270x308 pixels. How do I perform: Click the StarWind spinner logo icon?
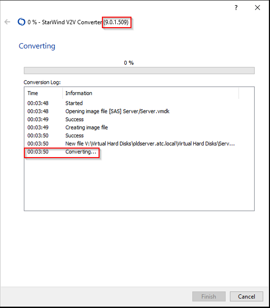21,22
